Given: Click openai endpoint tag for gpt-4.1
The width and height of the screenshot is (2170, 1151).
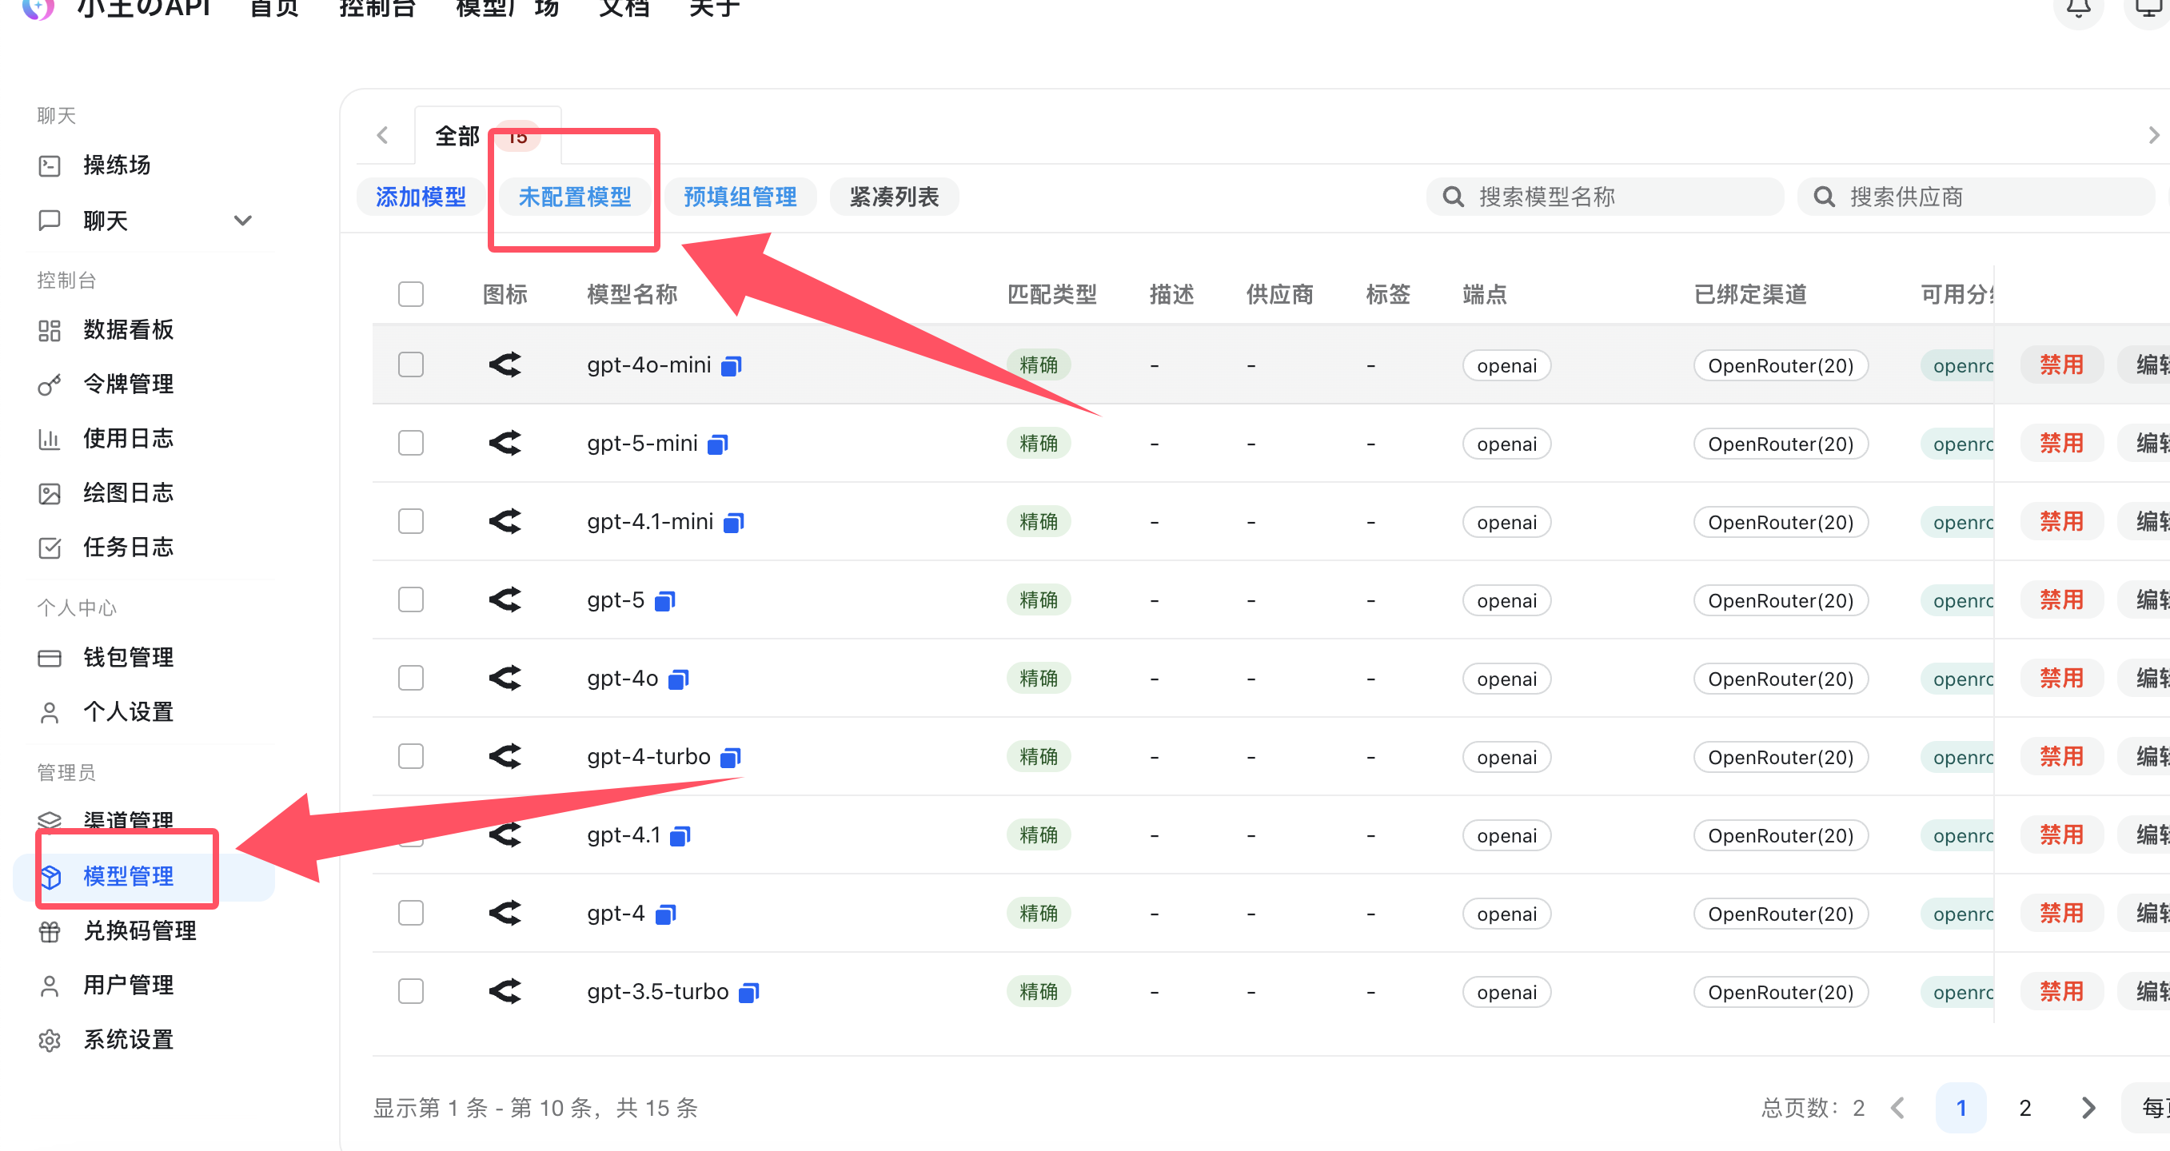Looking at the screenshot, I should [1507, 835].
